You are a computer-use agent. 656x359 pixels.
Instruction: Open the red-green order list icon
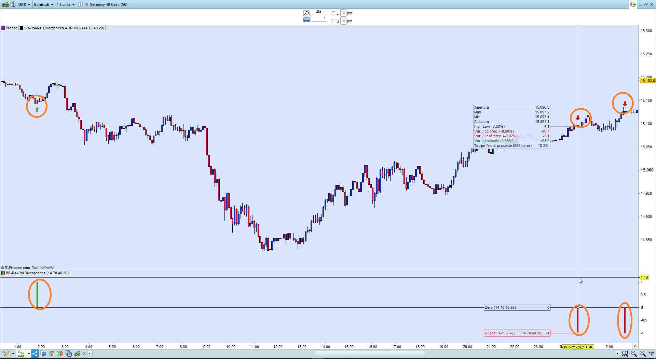click(52, 354)
